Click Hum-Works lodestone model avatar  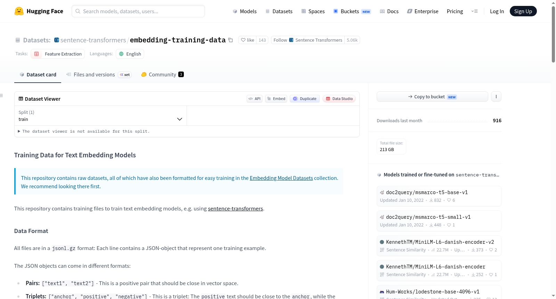pos(382,292)
